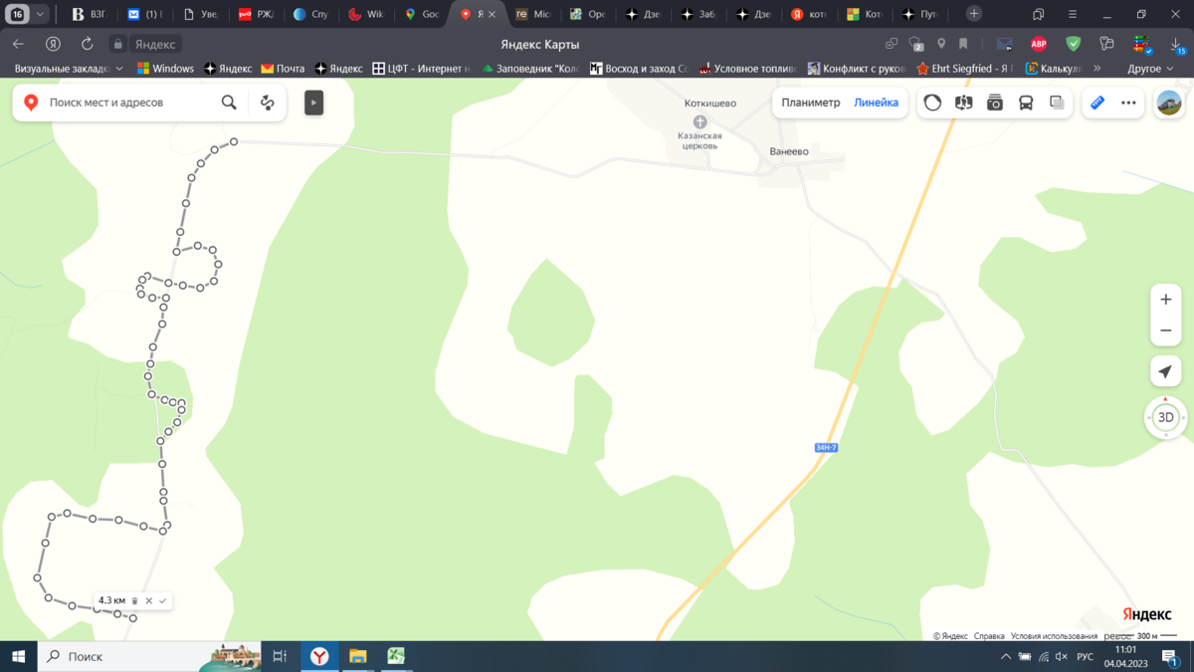
Task: Open the Windows bookmark
Action: click(x=165, y=69)
